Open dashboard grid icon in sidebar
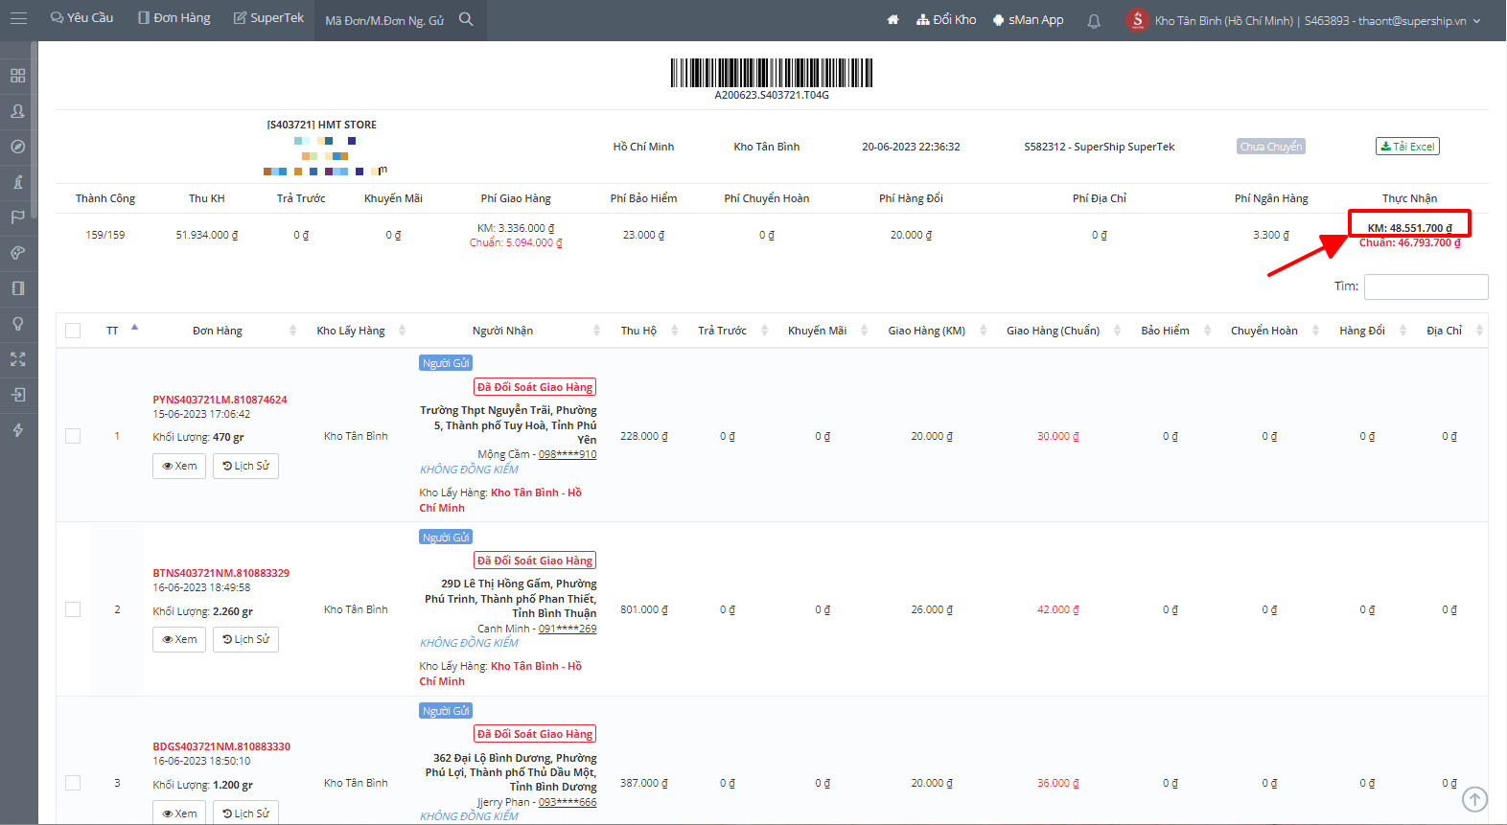1507x825 pixels. (x=17, y=76)
